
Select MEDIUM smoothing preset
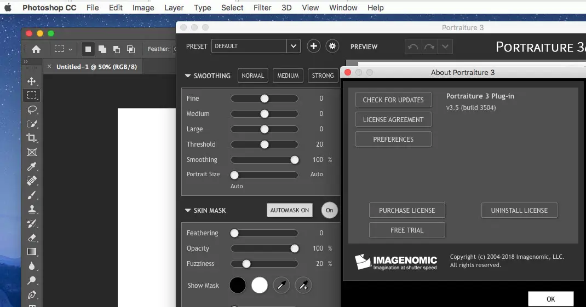coord(288,76)
